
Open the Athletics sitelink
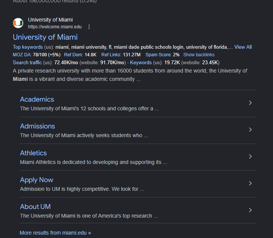(34, 153)
